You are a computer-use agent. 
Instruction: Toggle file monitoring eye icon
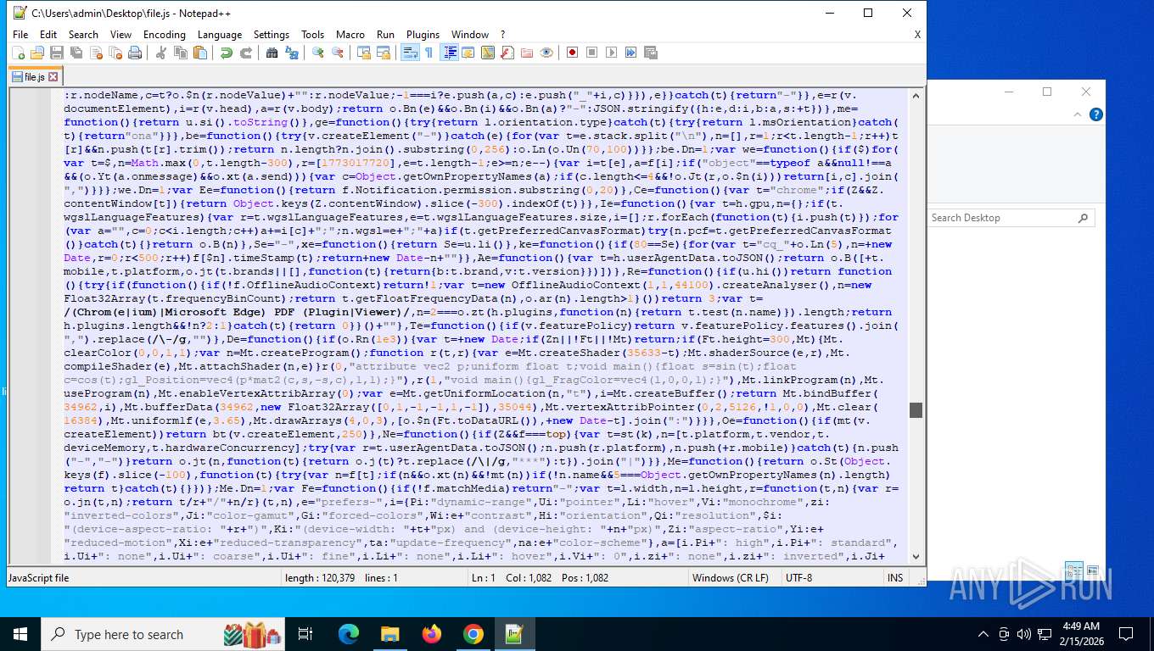[546, 53]
